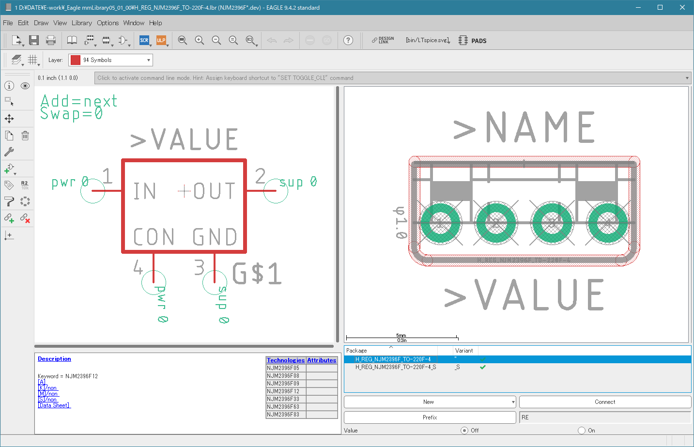
Task: Select technology row NJM2396F12
Action: point(286,391)
